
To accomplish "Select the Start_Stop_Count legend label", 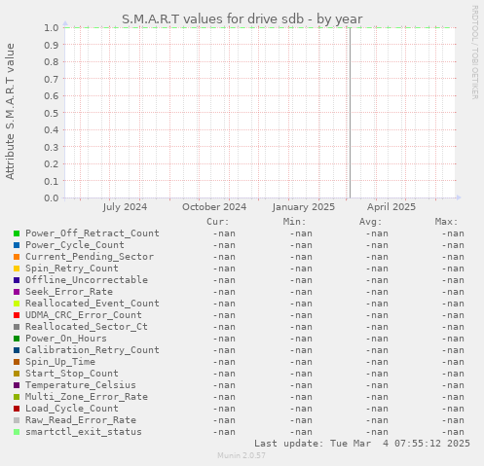I will pos(72,374).
